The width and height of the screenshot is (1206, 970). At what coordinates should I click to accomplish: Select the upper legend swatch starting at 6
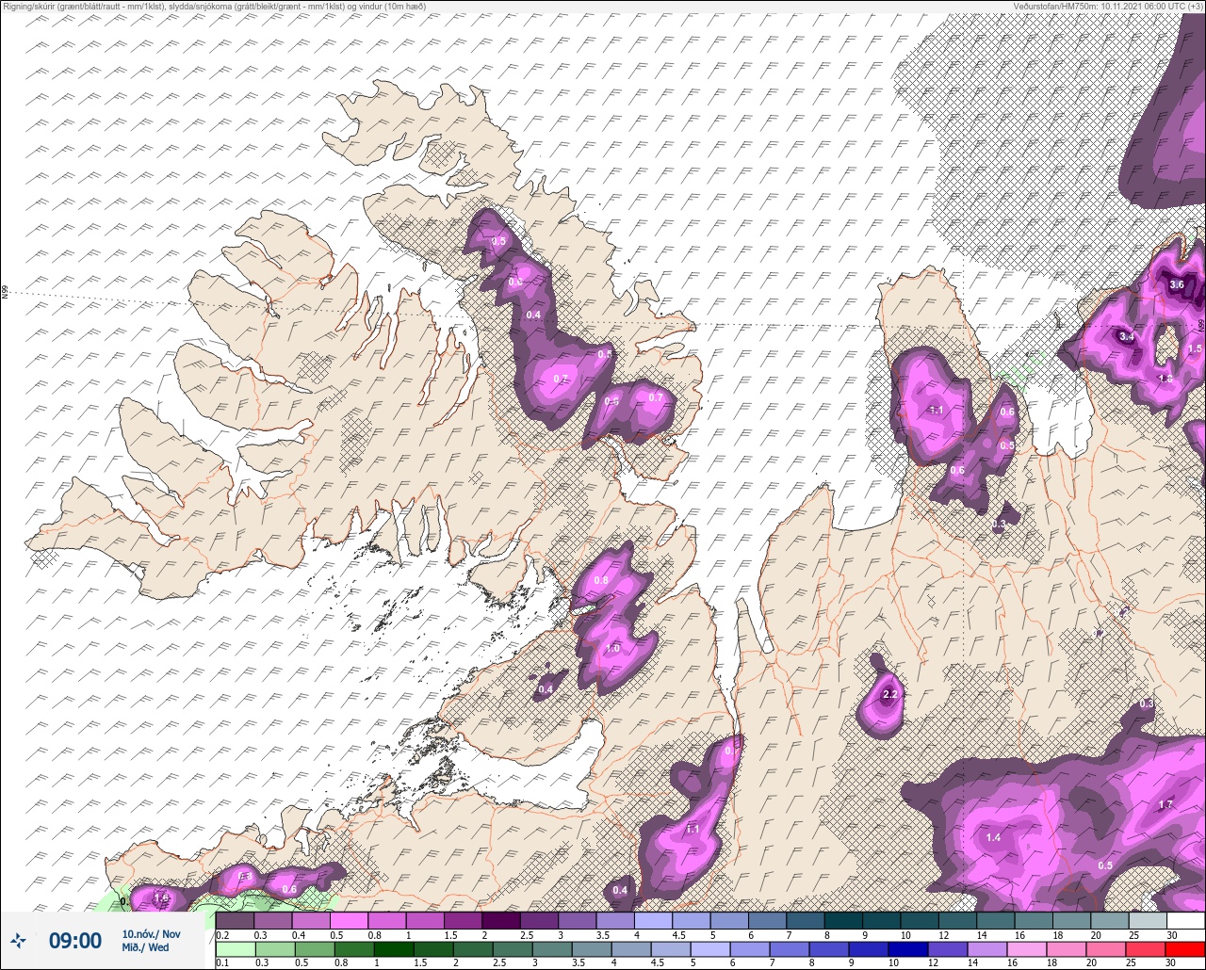pyautogui.click(x=768, y=920)
